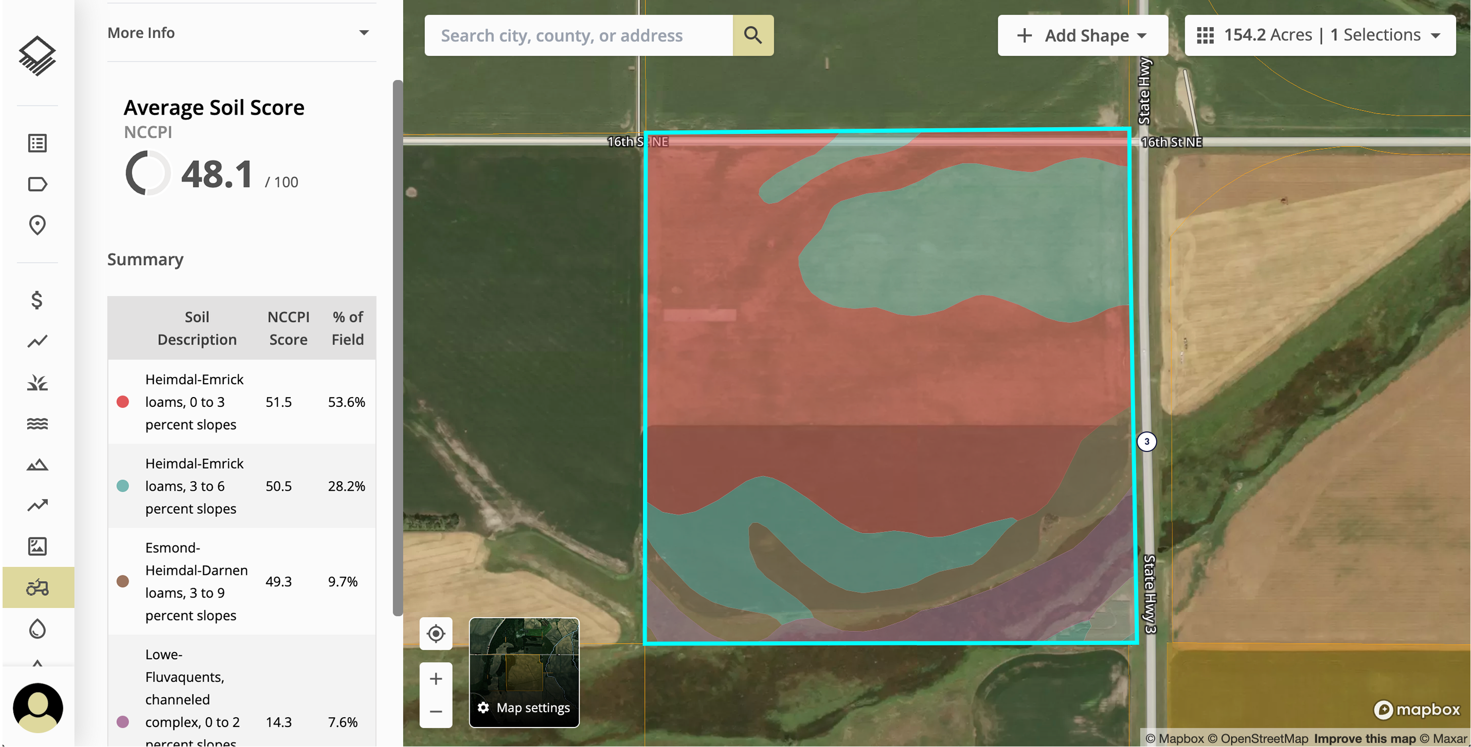
Task: Open the water droplet sidebar icon
Action: (x=37, y=628)
